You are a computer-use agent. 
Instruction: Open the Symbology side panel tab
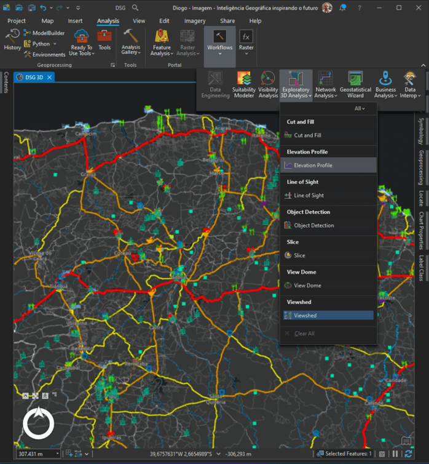(x=421, y=128)
